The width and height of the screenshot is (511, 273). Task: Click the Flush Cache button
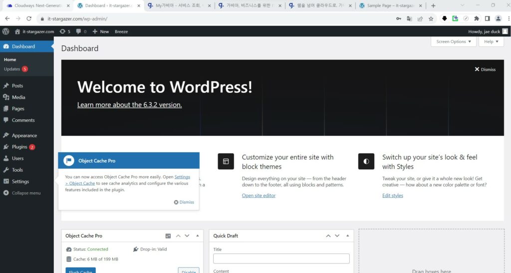click(80, 271)
